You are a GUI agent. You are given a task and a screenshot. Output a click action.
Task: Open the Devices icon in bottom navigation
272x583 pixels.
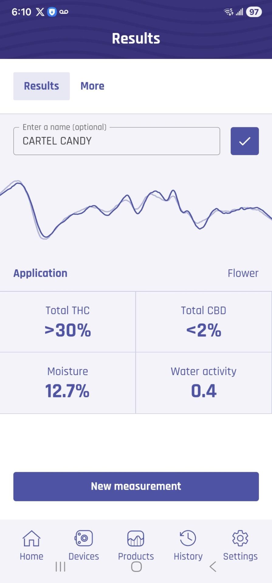84,538
